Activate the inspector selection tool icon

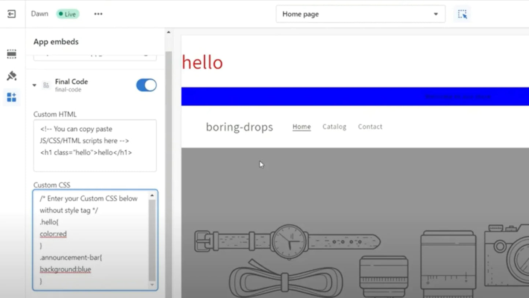(x=462, y=14)
